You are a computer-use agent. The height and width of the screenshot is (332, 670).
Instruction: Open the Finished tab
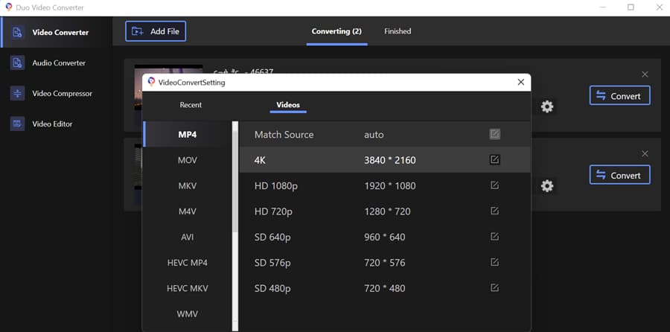(x=398, y=31)
